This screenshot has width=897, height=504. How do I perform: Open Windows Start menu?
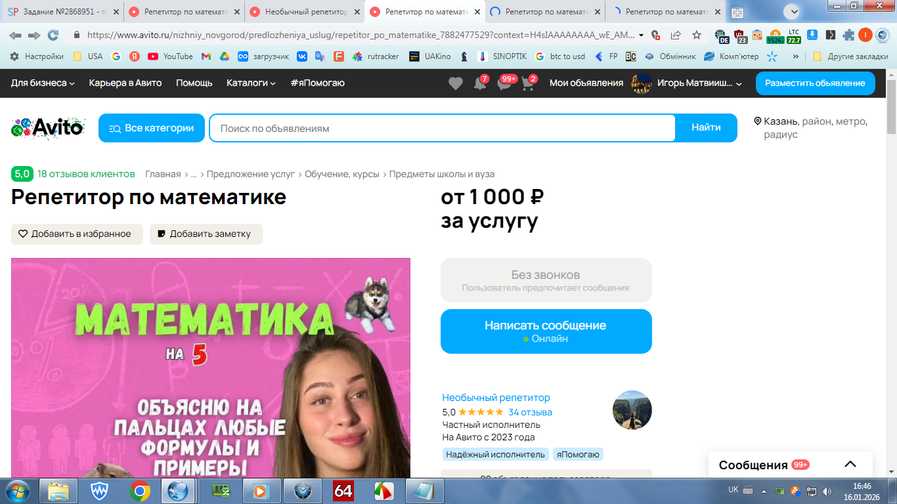click(16, 490)
